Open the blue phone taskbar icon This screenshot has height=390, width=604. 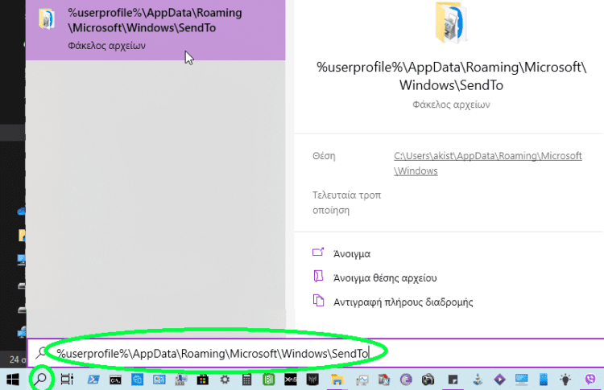pos(544,380)
